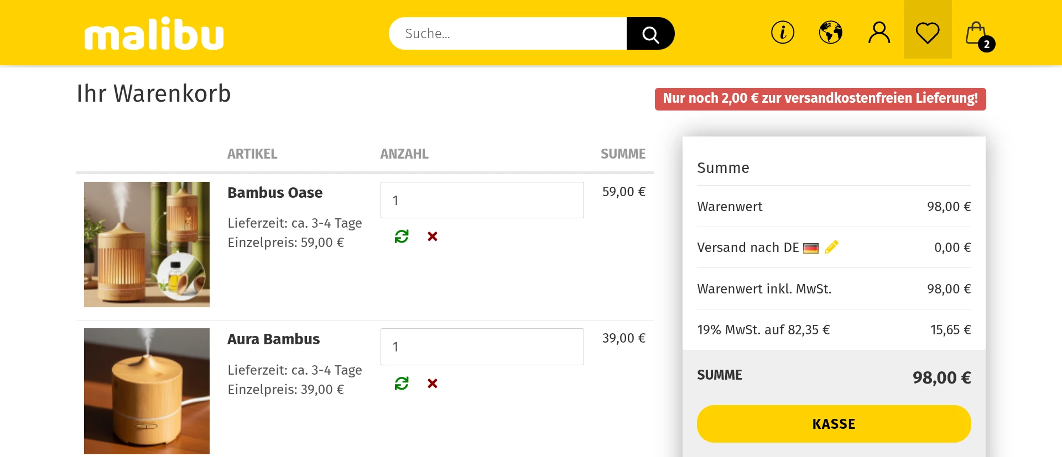1062x457 pixels.
Task: Open the user account icon
Action: 879,33
